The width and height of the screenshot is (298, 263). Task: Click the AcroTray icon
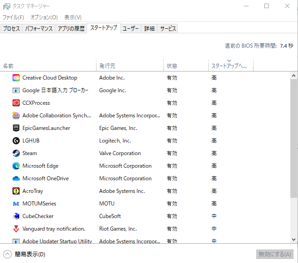pos(16,191)
